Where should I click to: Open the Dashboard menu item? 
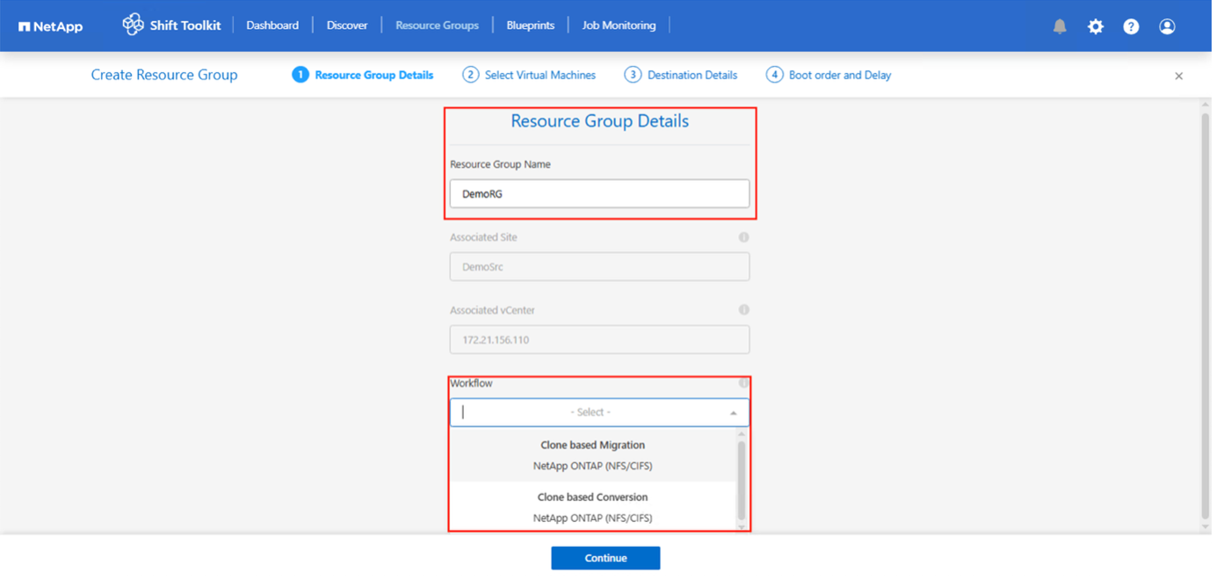pyautogui.click(x=272, y=25)
